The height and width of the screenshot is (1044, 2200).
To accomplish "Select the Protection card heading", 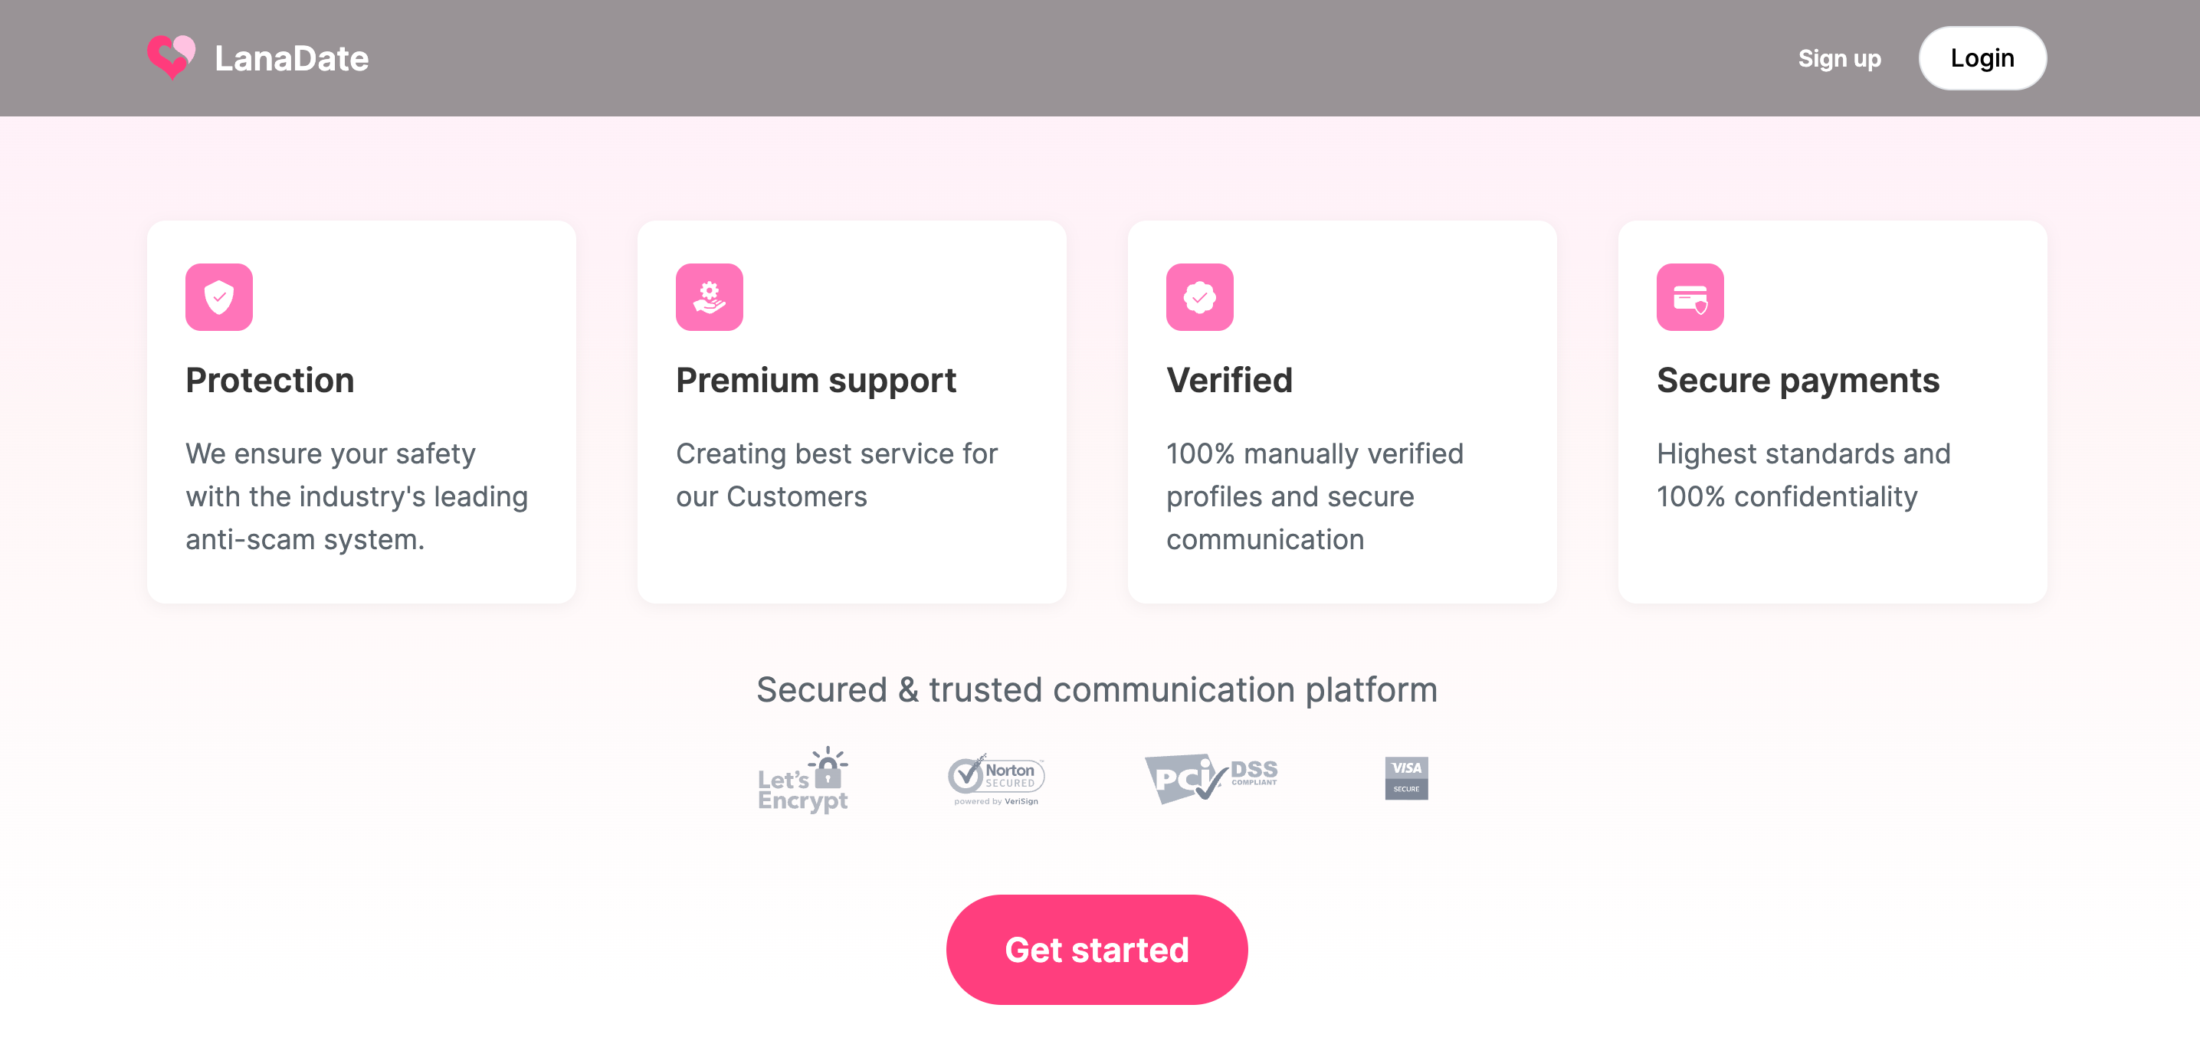I will (270, 381).
